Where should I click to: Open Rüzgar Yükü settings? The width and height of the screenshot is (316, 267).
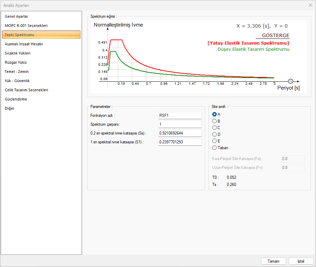[x=16, y=62]
